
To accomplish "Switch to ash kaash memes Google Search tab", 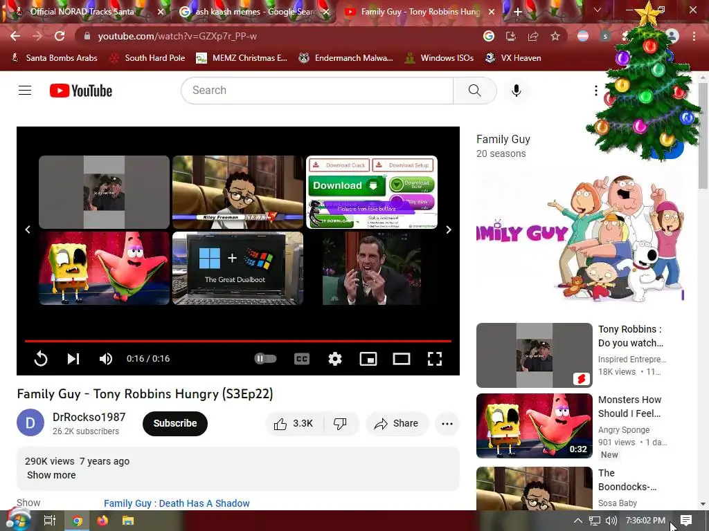I will (255, 12).
